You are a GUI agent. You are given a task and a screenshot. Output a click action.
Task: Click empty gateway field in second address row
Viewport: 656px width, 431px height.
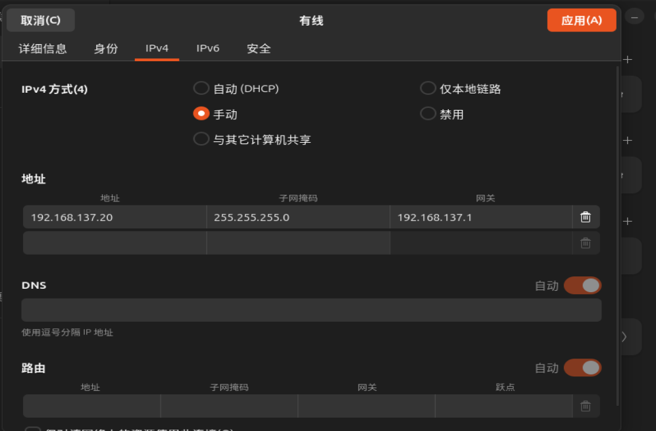click(x=481, y=243)
